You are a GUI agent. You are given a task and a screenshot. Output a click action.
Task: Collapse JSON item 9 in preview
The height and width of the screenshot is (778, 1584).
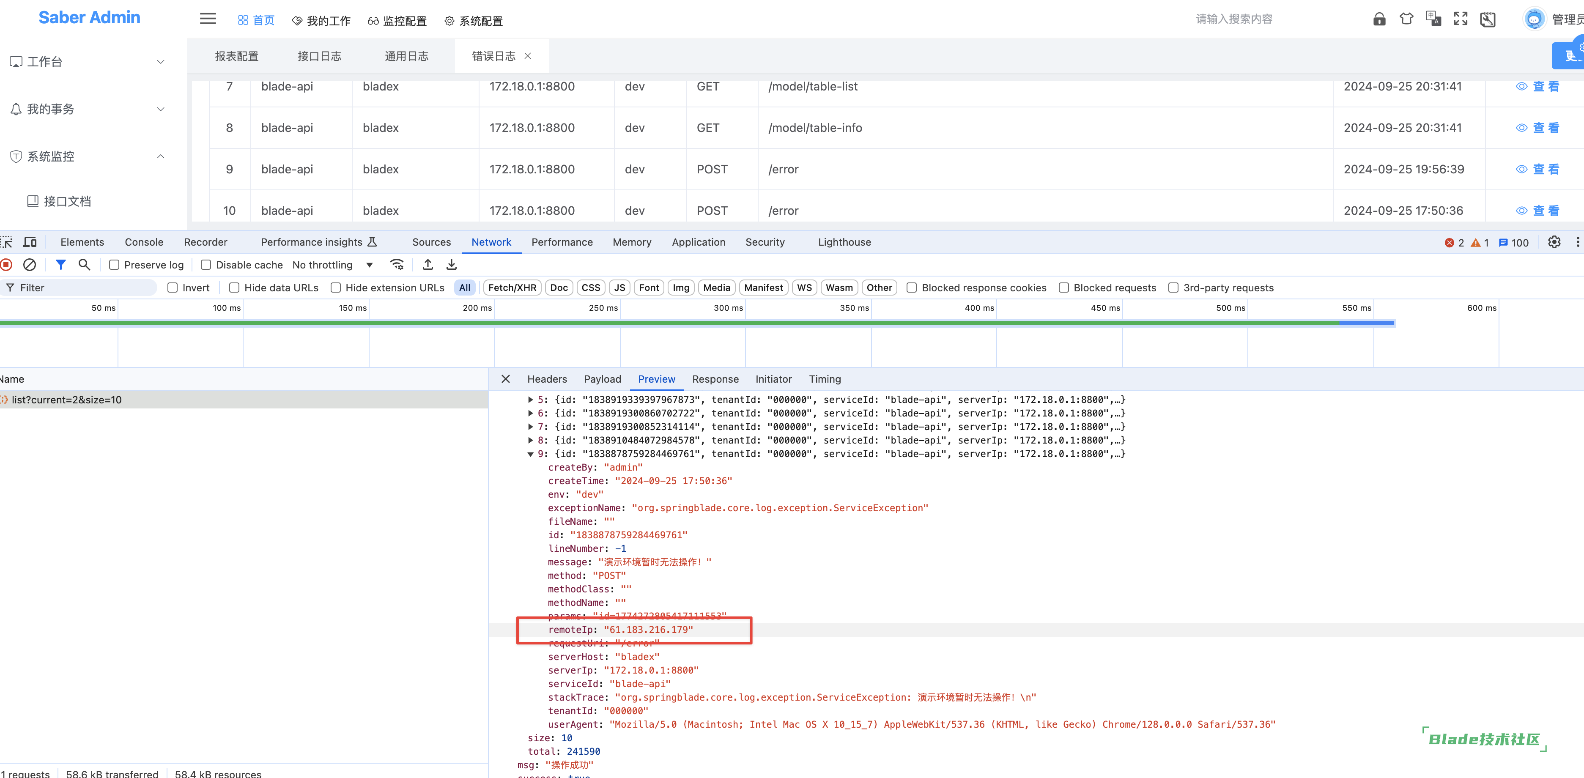pos(531,454)
